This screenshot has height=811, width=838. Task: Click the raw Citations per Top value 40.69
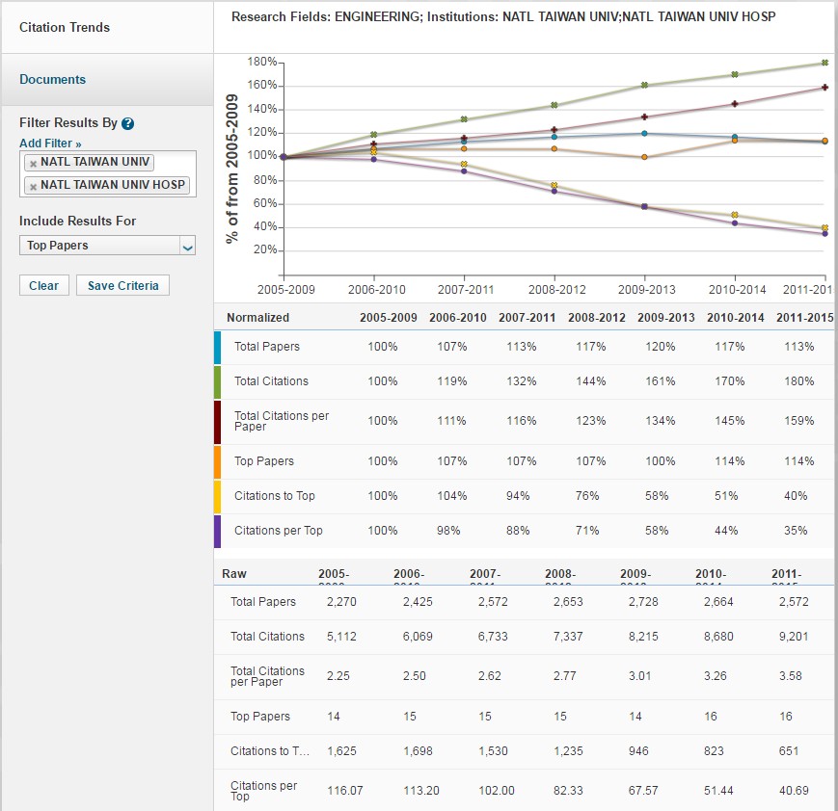794,791
